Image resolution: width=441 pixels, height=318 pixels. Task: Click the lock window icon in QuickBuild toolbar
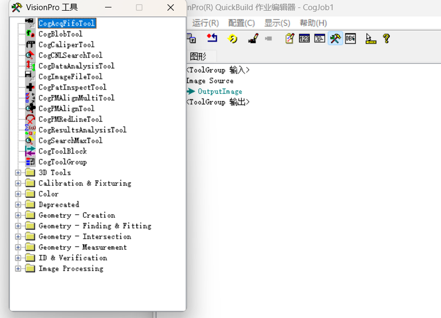(x=191, y=38)
